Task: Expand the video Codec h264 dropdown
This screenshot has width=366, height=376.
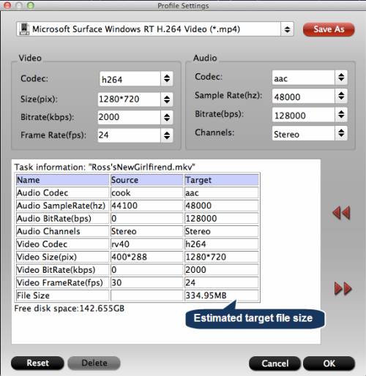Action: [167, 78]
